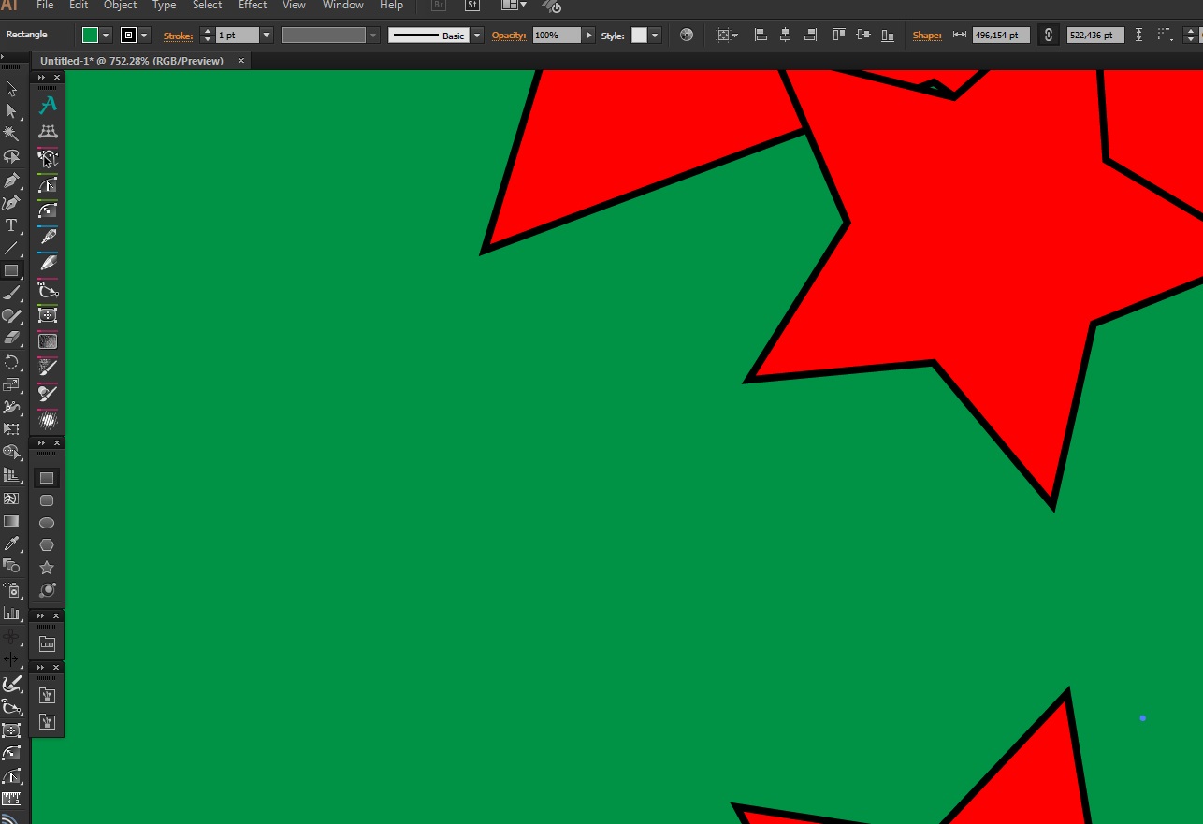Image resolution: width=1203 pixels, height=824 pixels.
Task: Select the Eraser tool
Action: tap(11, 339)
